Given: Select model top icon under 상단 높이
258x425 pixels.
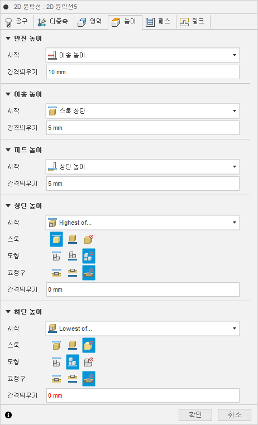Looking at the screenshot, I should tap(56, 256).
